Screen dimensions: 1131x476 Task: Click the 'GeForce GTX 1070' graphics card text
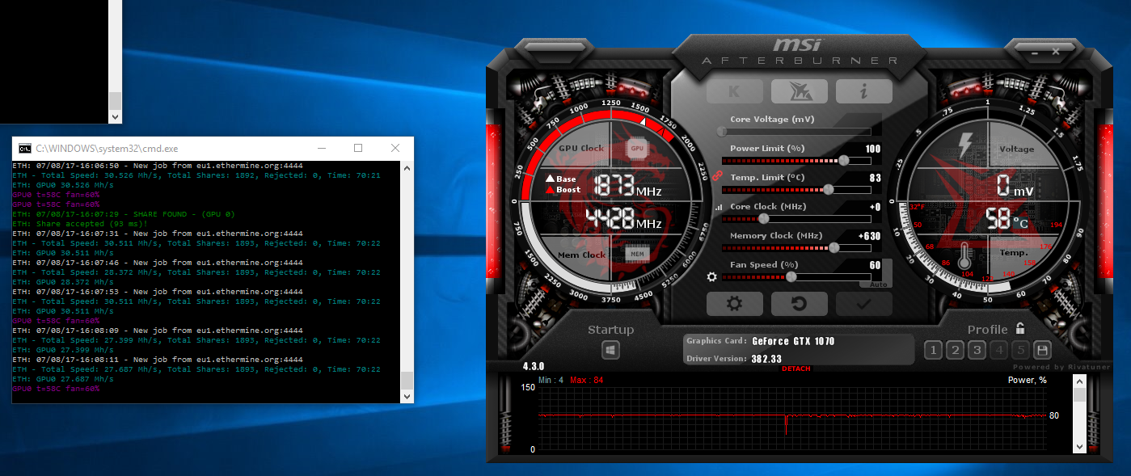pos(793,341)
